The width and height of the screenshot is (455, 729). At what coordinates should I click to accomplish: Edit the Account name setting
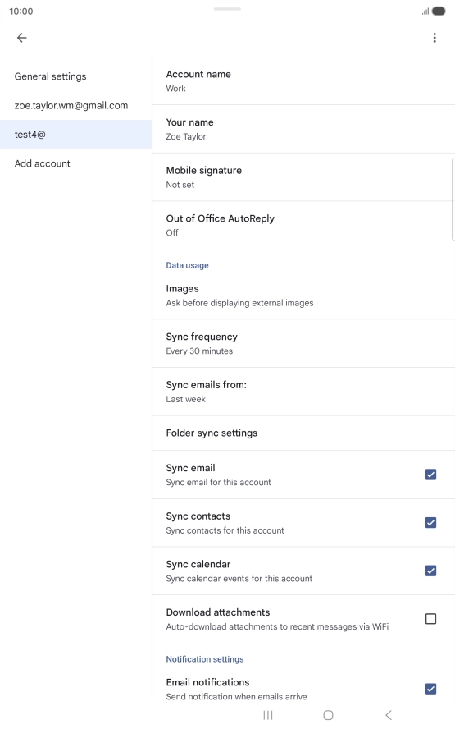pyautogui.click(x=303, y=81)
